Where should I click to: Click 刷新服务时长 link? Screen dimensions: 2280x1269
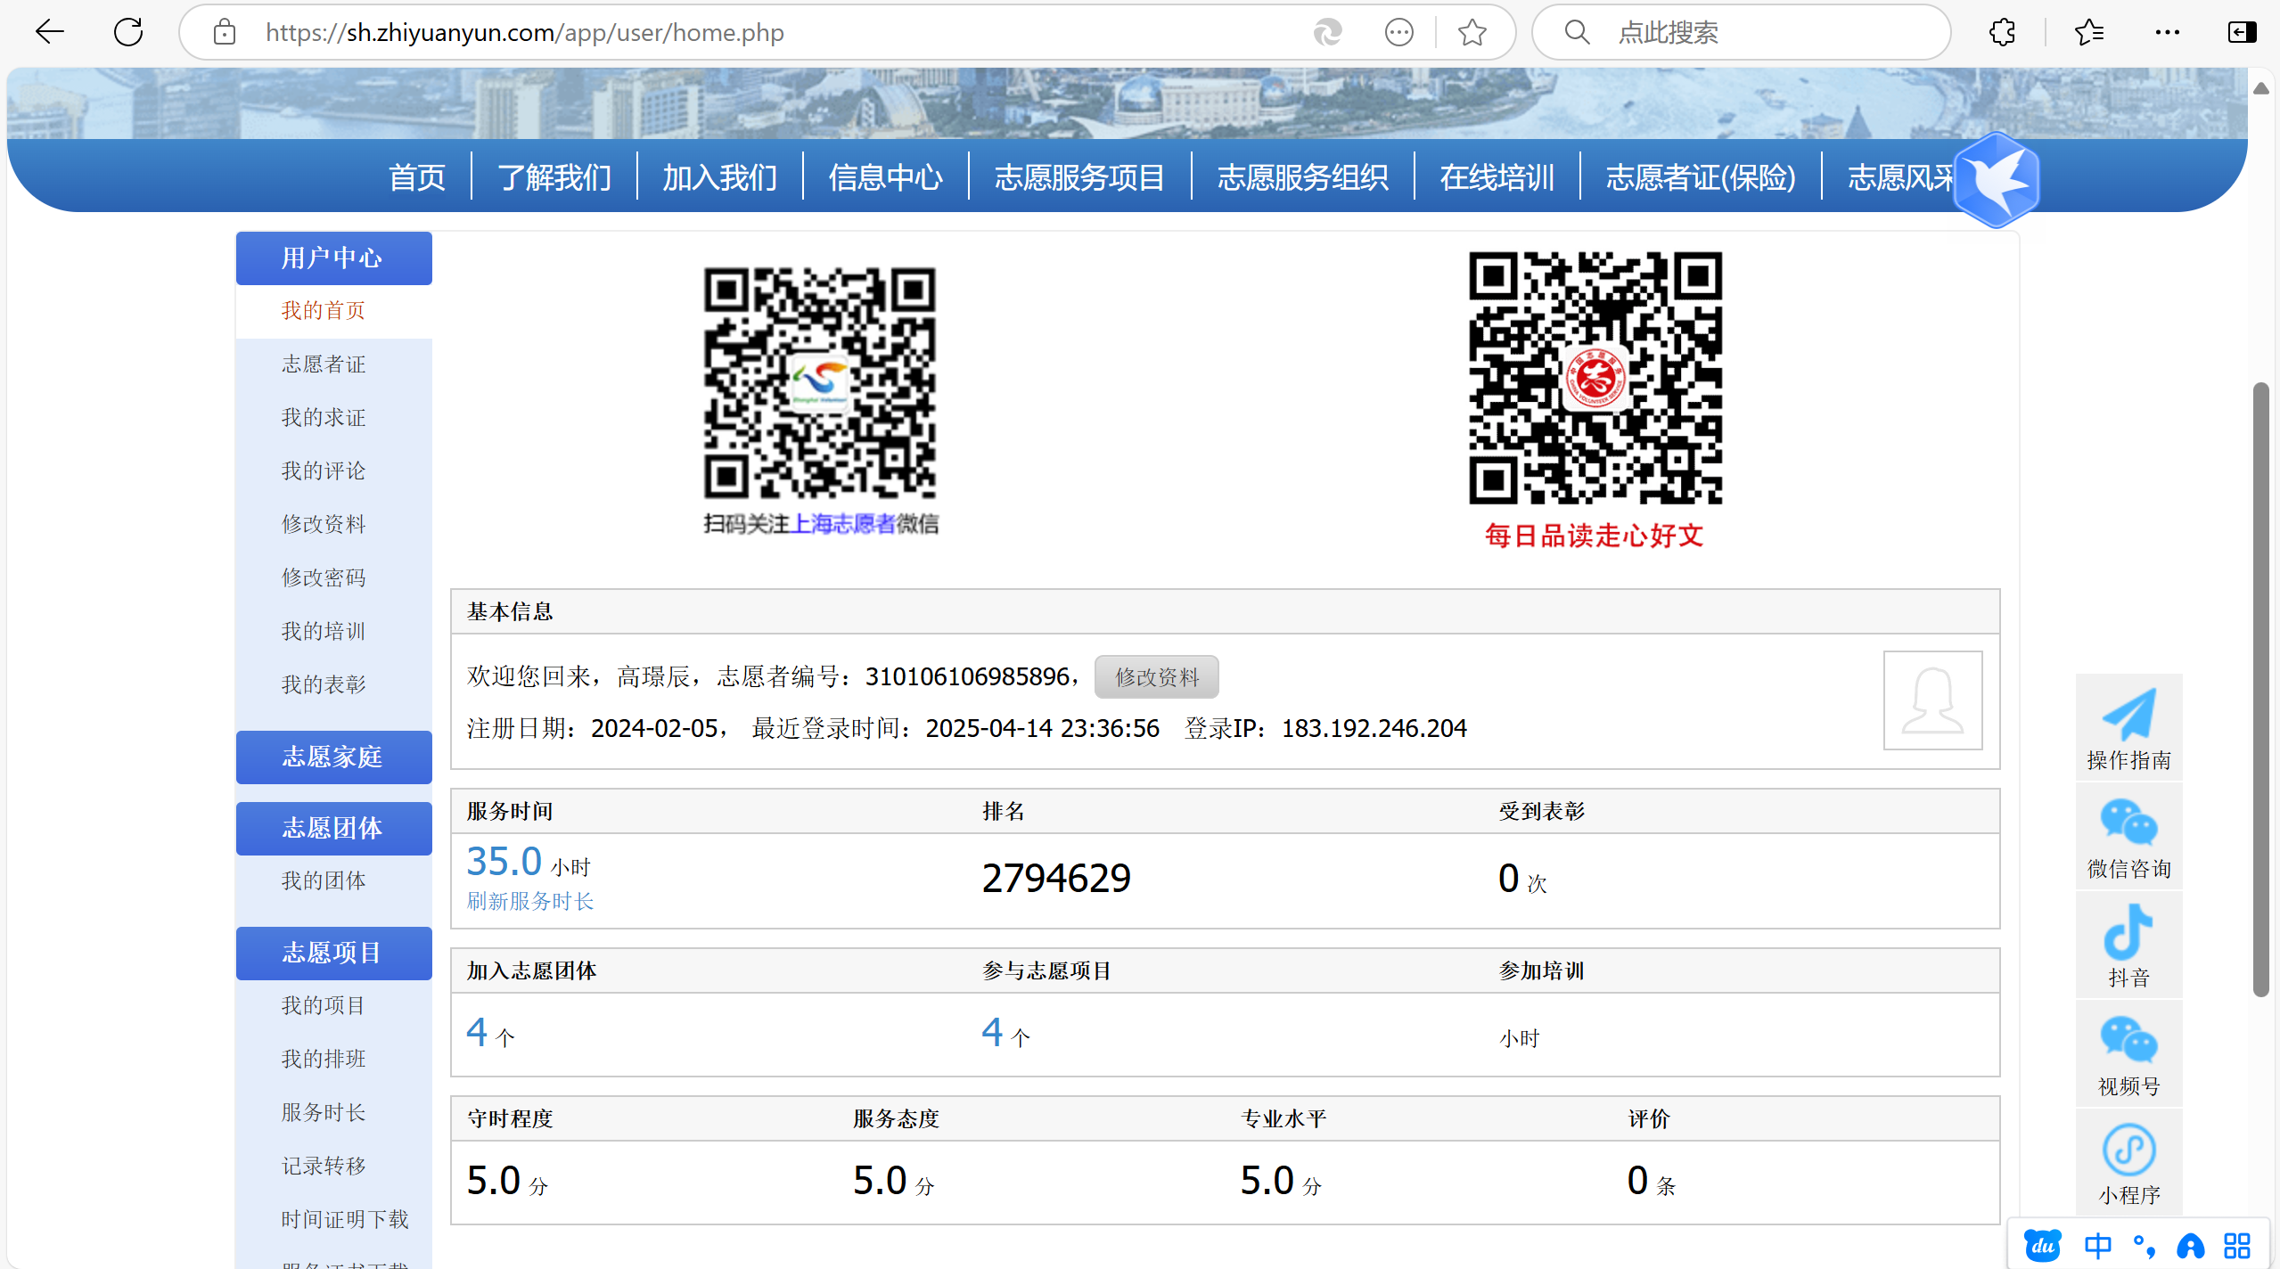tap(530, 901)
